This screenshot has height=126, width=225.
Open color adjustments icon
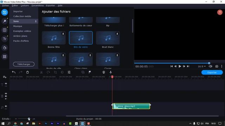pos(62,72)
